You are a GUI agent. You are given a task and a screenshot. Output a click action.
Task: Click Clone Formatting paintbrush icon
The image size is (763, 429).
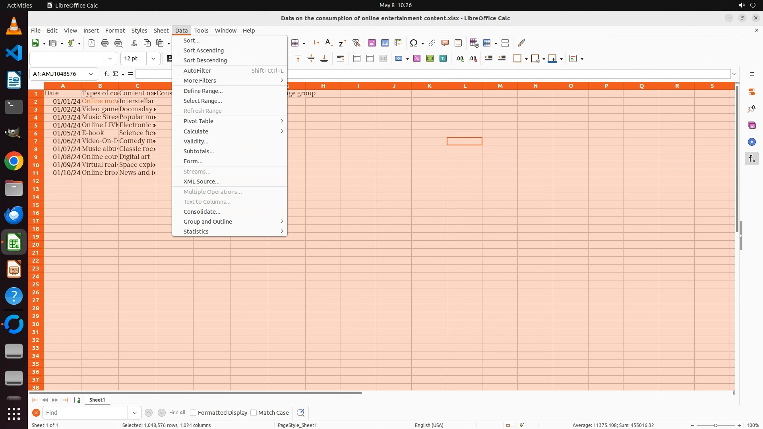tap(521, 43)
